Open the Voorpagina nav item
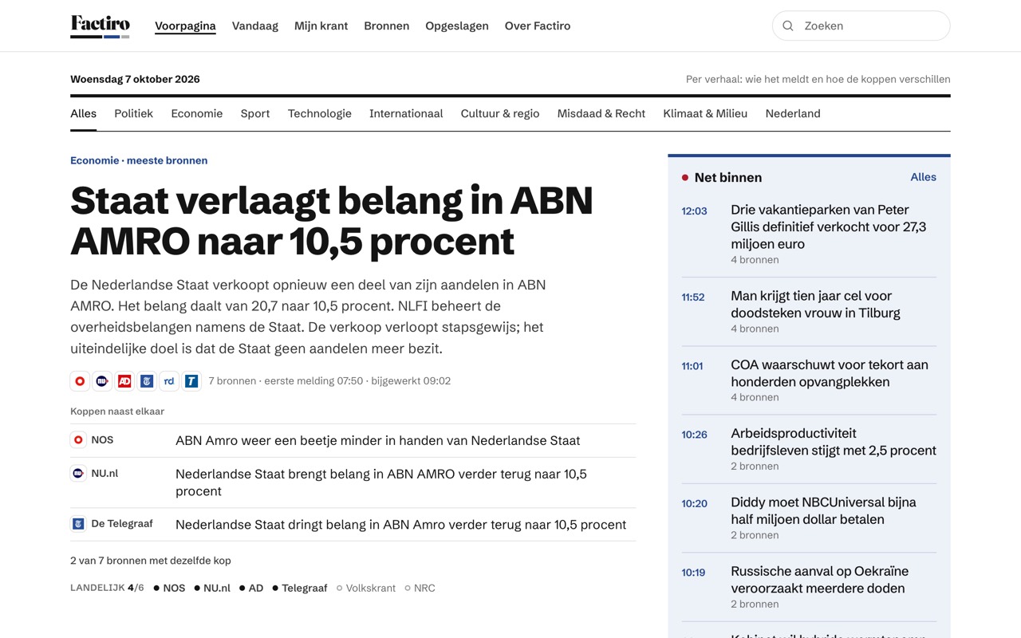Image resolution: width=1021 pixels, height=638 pixels. point(185,26)
